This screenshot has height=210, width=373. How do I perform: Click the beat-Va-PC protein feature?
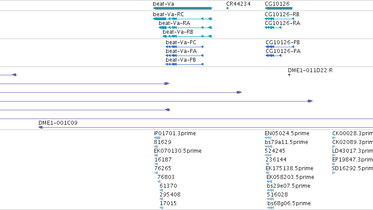[185, 47]
